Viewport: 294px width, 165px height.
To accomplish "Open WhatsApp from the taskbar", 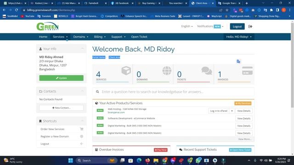I will point(198,160).
